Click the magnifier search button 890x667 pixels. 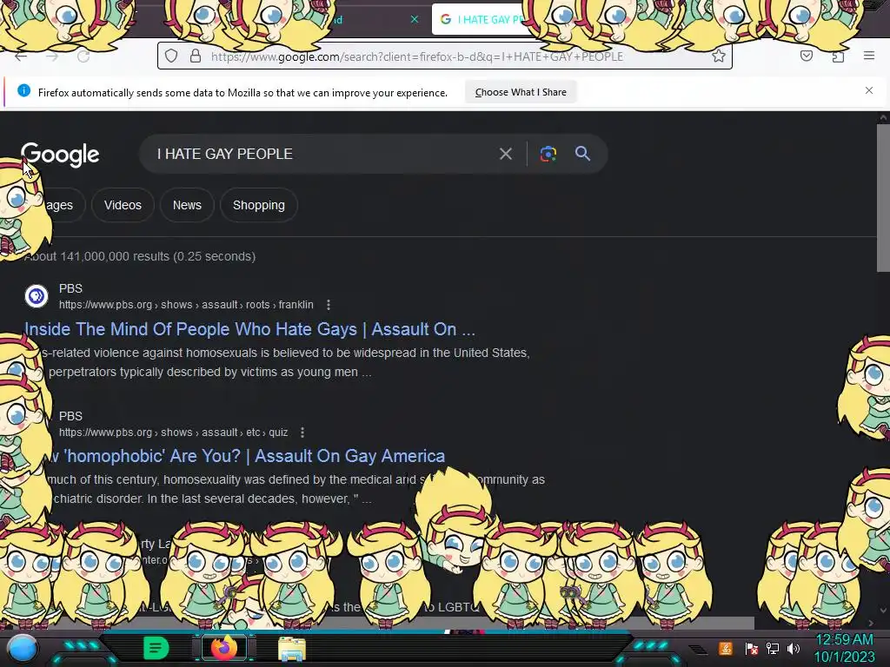click(x=582, y=153)
